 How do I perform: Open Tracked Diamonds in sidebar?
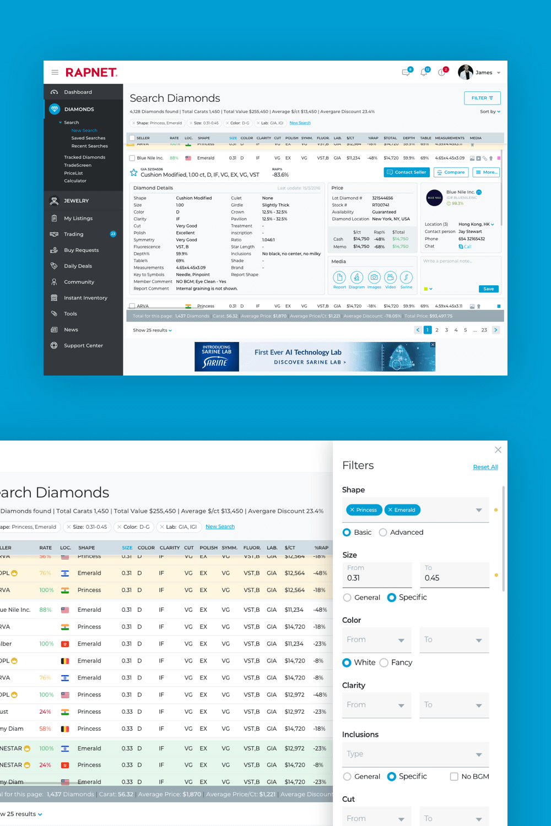(84, 157)
